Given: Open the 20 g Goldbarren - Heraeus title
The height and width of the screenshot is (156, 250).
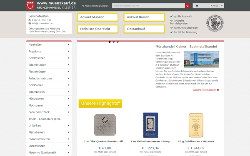Looking at the screenshot, I should pyautogui.click(x=196, y=141).
